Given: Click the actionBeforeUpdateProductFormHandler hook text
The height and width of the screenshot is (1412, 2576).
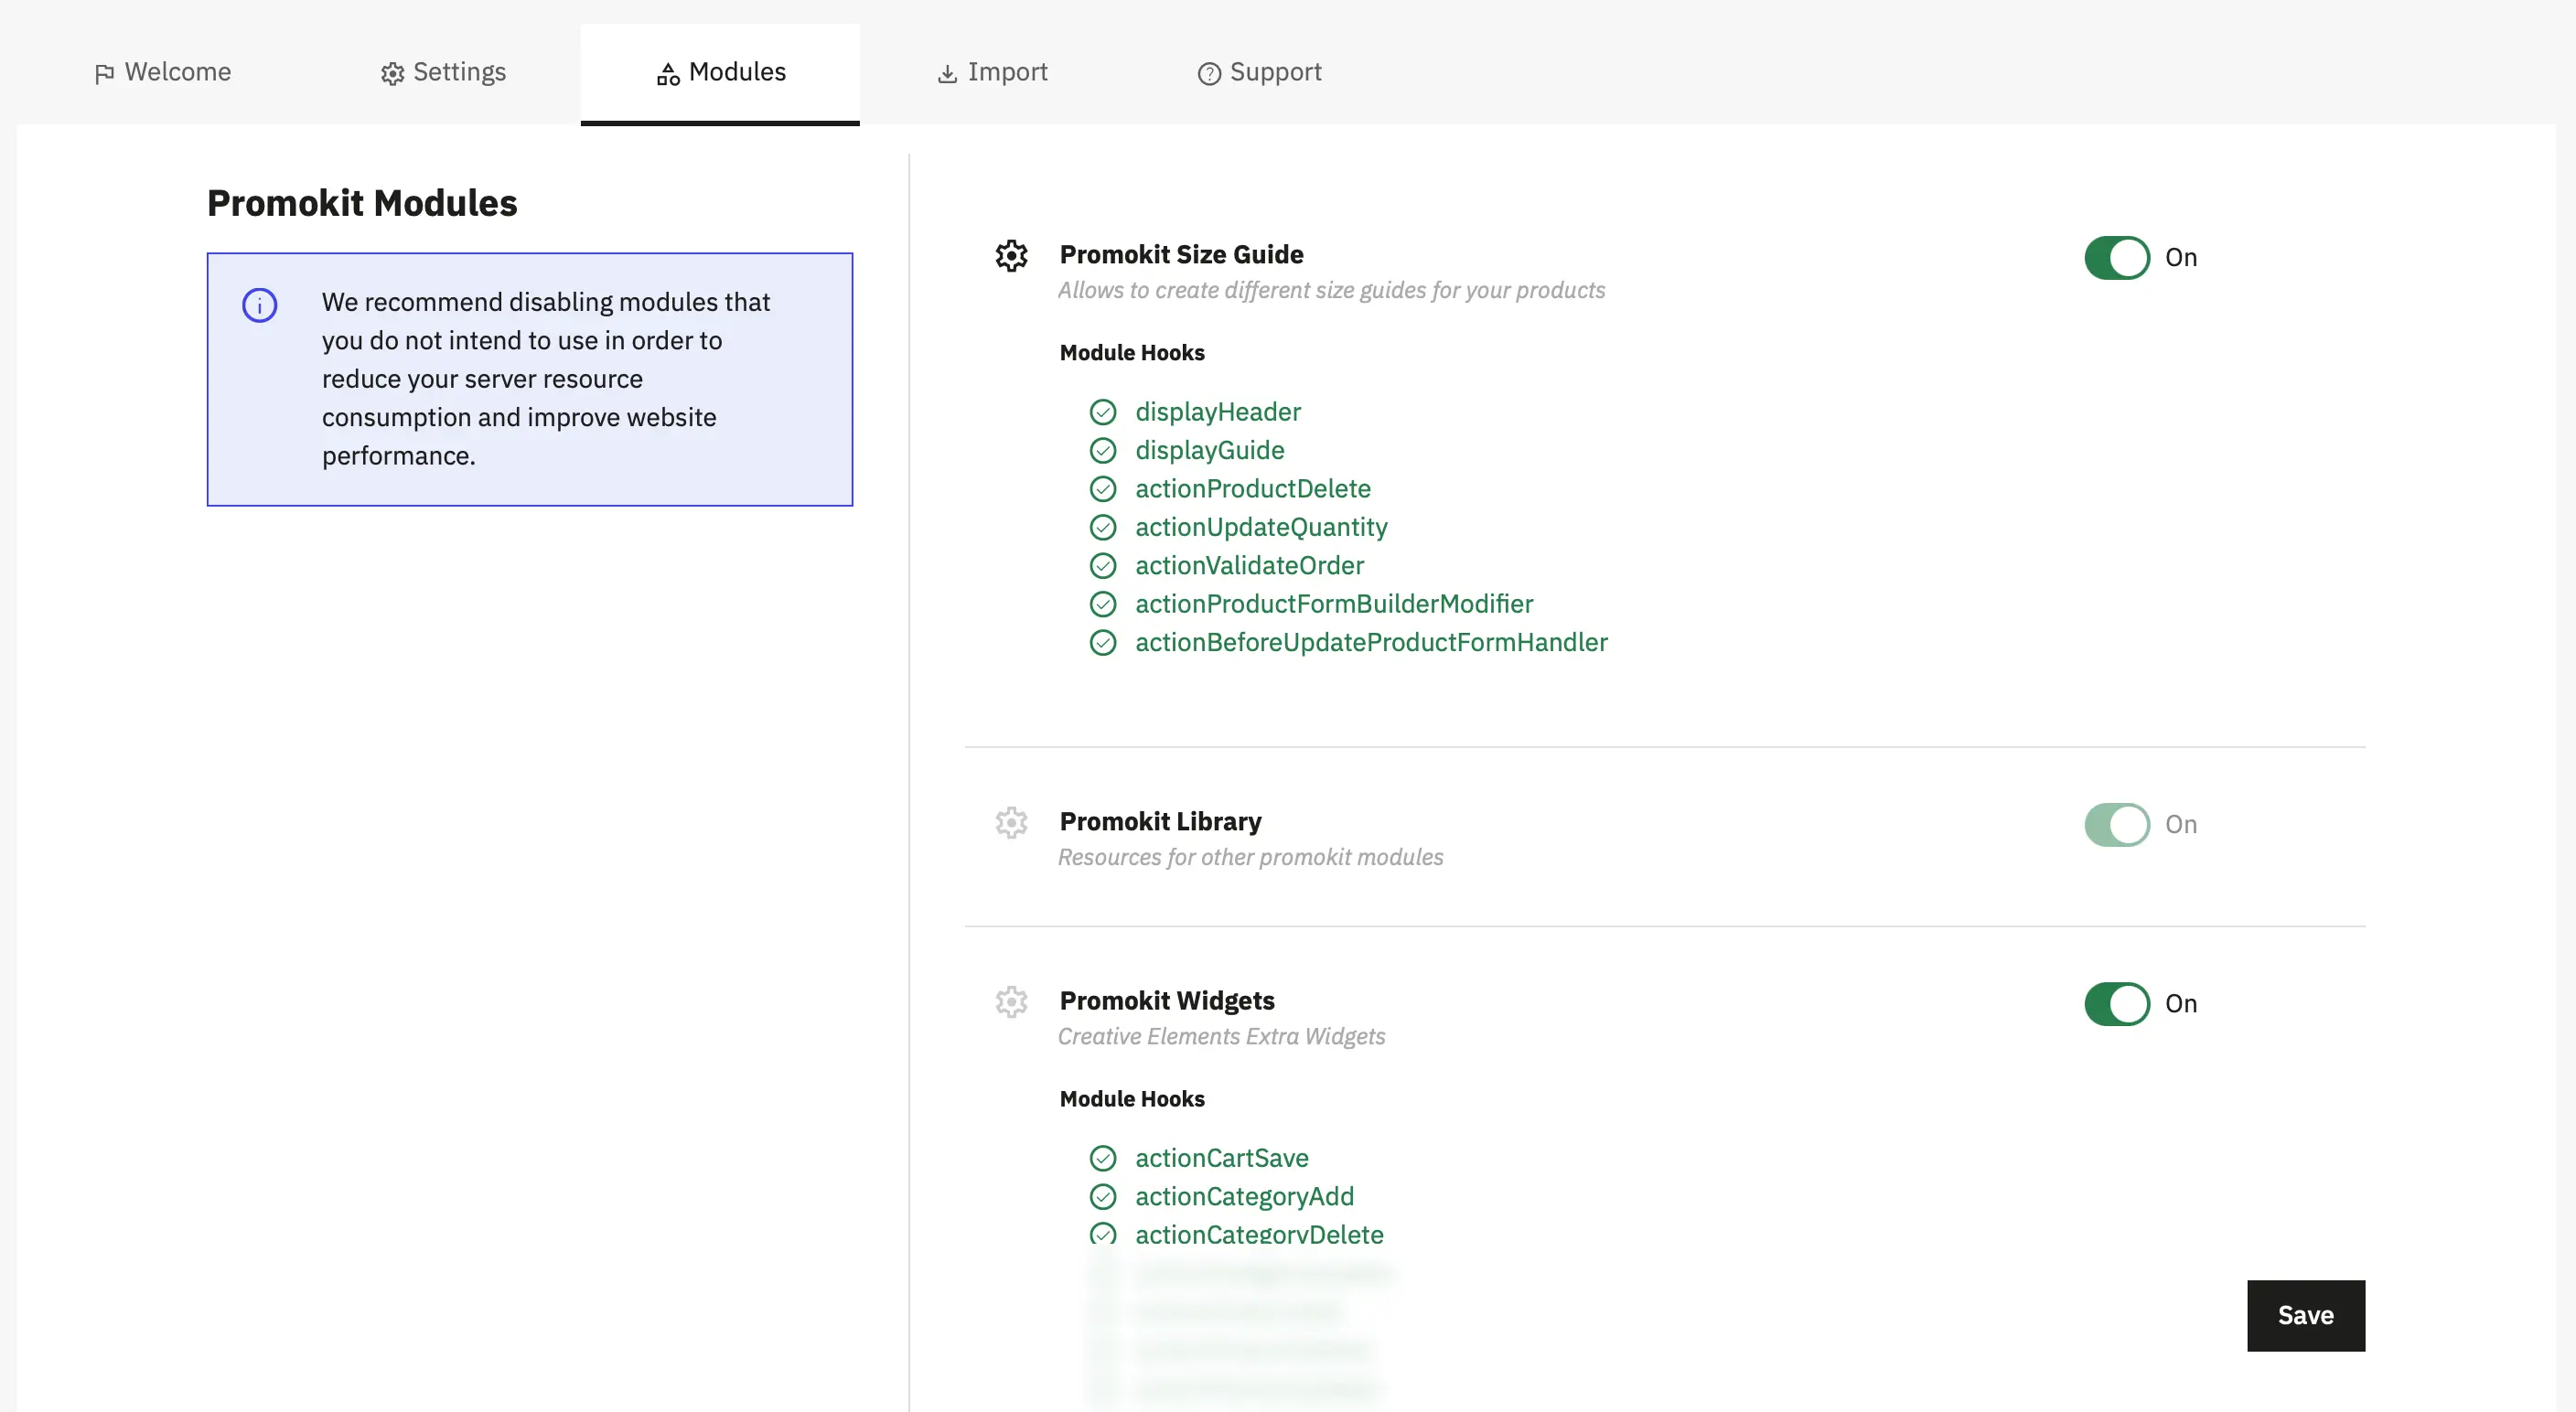Looking at the screenshot, I should (x=1371, y=643).
